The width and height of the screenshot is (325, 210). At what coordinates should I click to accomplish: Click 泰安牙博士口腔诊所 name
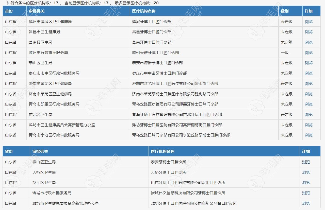pyautogui.click(x=168, y=162)
